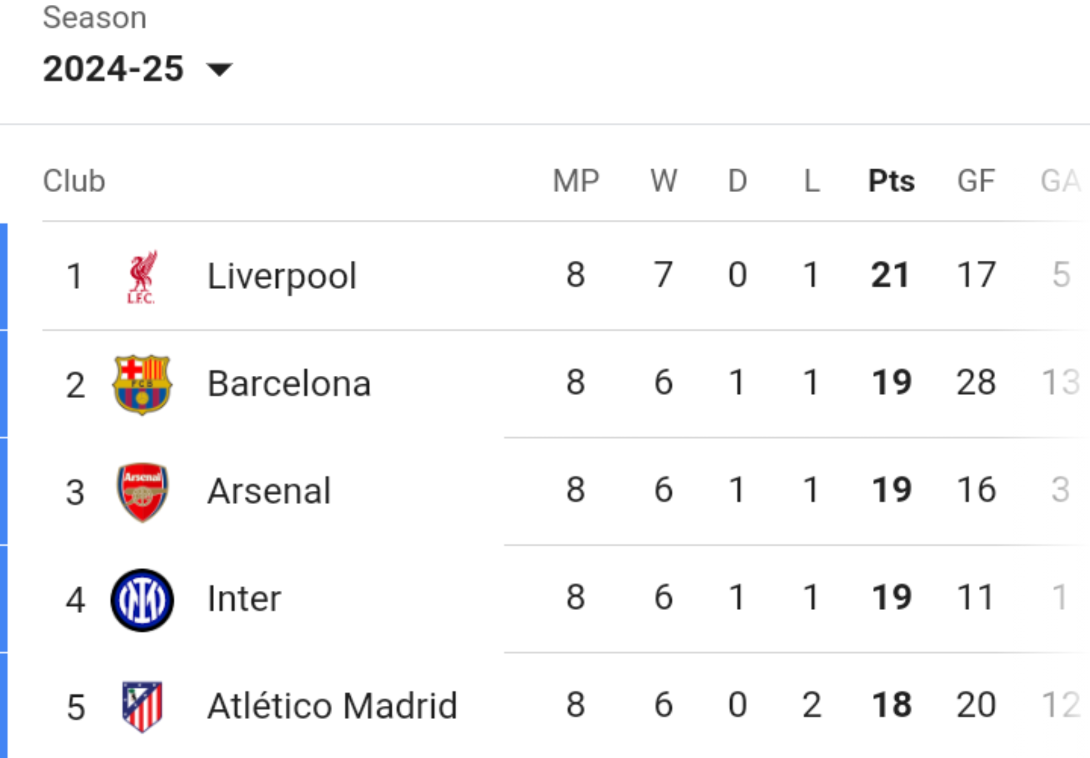This screenshot has width=1090, height=758.
Task: Click the GA column header
Action: coord(1061,181)
